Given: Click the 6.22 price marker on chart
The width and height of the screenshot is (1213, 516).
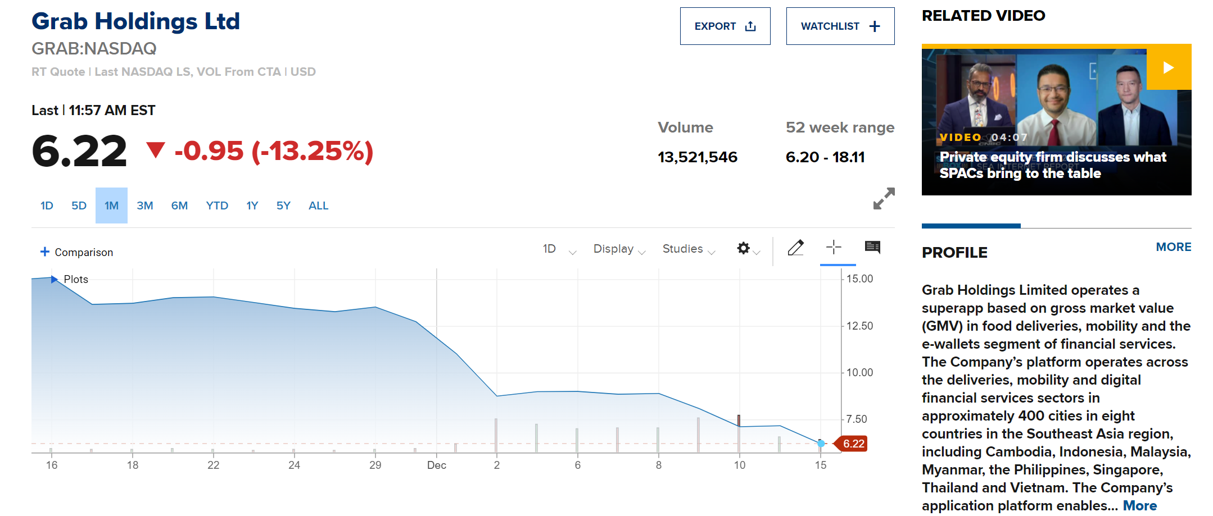Looking at the screenshot, I should coord(853,444).
